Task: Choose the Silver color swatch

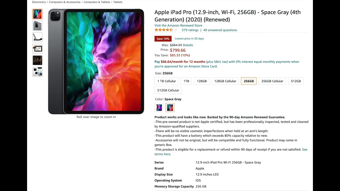Action: pos(159,107)
